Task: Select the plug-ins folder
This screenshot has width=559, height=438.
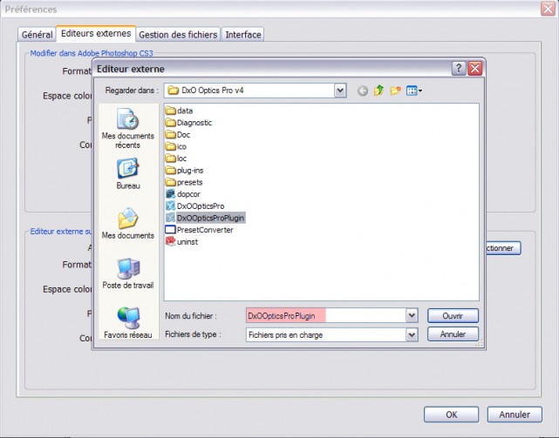Action: [x=184, y=171]
